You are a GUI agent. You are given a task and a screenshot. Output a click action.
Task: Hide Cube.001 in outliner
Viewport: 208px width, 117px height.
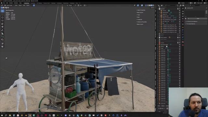coord(180,50)
